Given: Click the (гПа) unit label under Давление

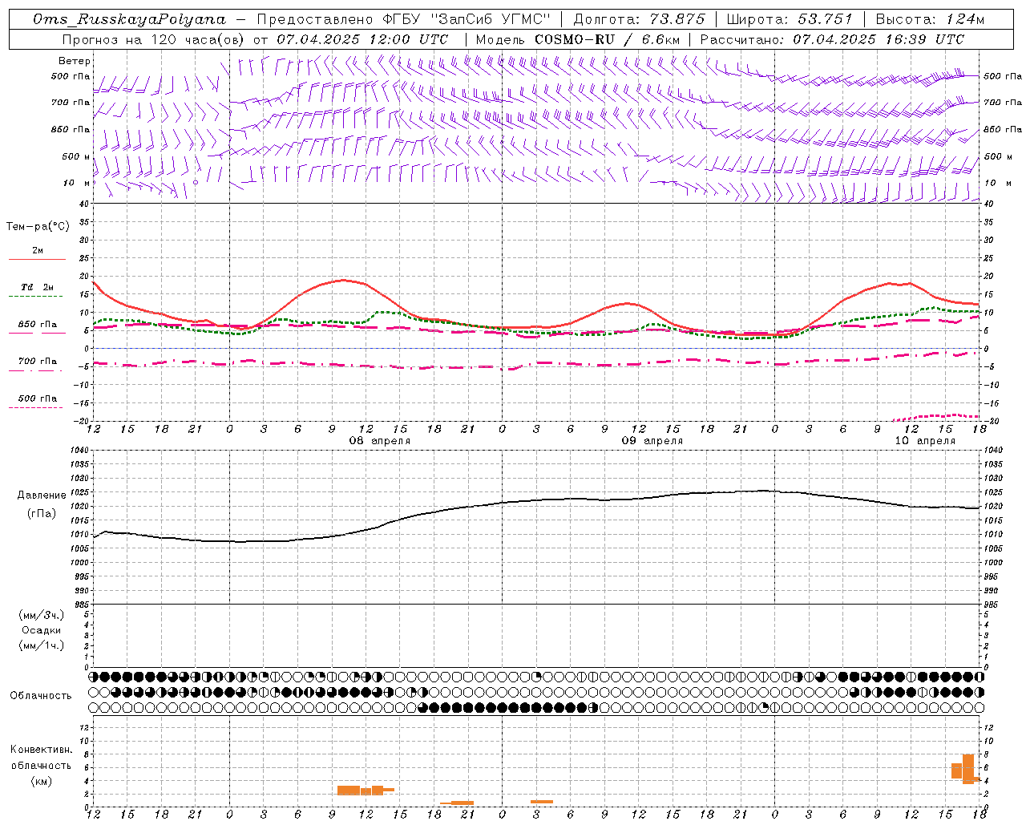Looking at the screenshot, I should point(42,514).
